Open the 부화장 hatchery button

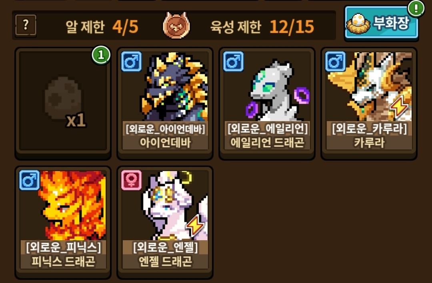(381, 23)
